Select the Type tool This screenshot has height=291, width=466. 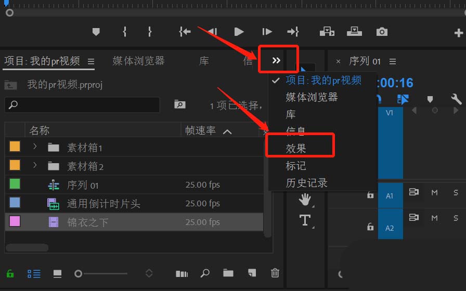[305, 220]
